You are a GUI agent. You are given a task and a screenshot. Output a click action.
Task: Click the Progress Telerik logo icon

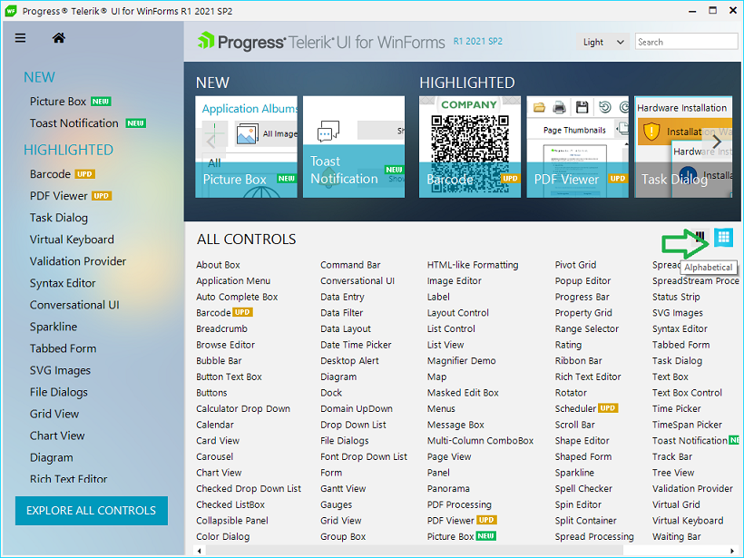(206, 42)
